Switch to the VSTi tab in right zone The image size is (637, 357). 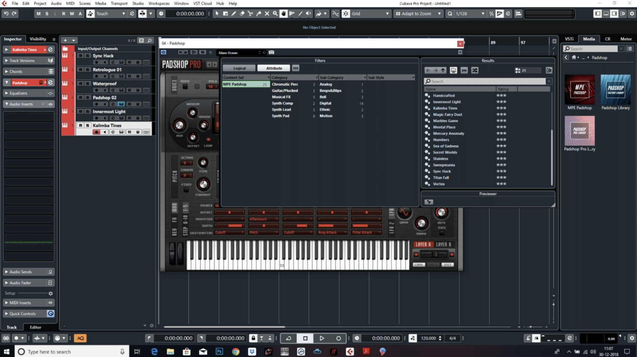[x=569, y=39]
